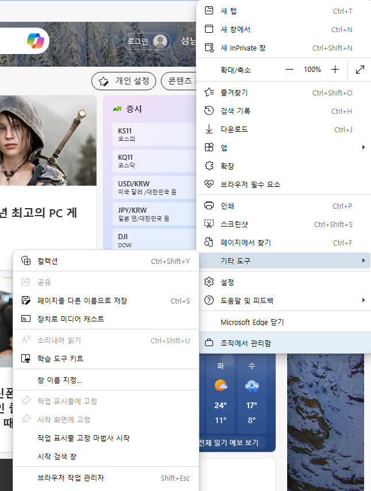
Task: Expand the 앱 submenu arrow
Action: coord(364,147)
